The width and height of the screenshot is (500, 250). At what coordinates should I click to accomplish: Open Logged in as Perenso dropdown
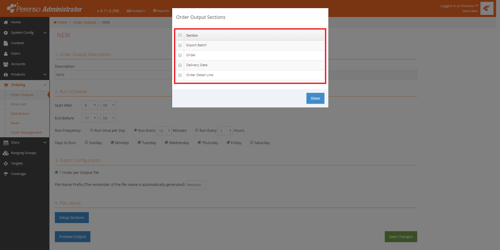(459, 6)
